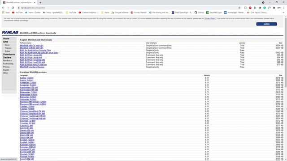This screenshot has height=161, width=287.
Task: Click the 'Localized WinRAR versions' heading
Action: coord(33,72)
